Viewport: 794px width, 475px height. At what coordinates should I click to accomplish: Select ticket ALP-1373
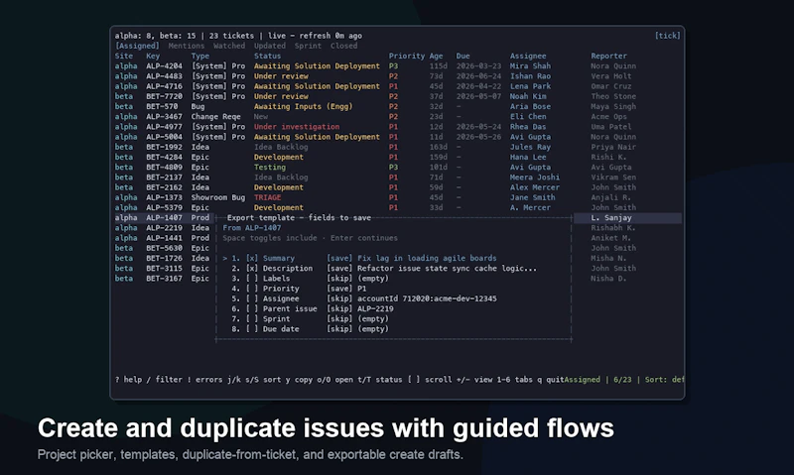pyautogui.click(x=164, y=197)
